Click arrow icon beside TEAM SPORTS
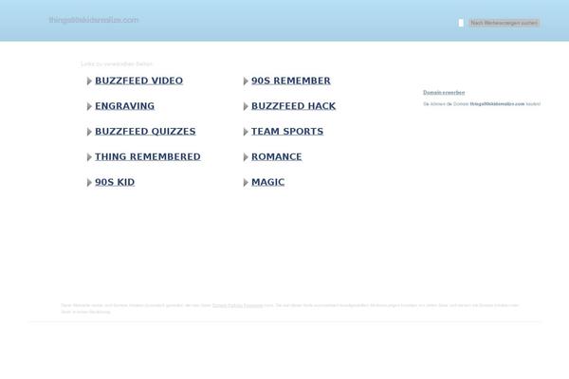This screenshot has height=379, width=569. 246,132
